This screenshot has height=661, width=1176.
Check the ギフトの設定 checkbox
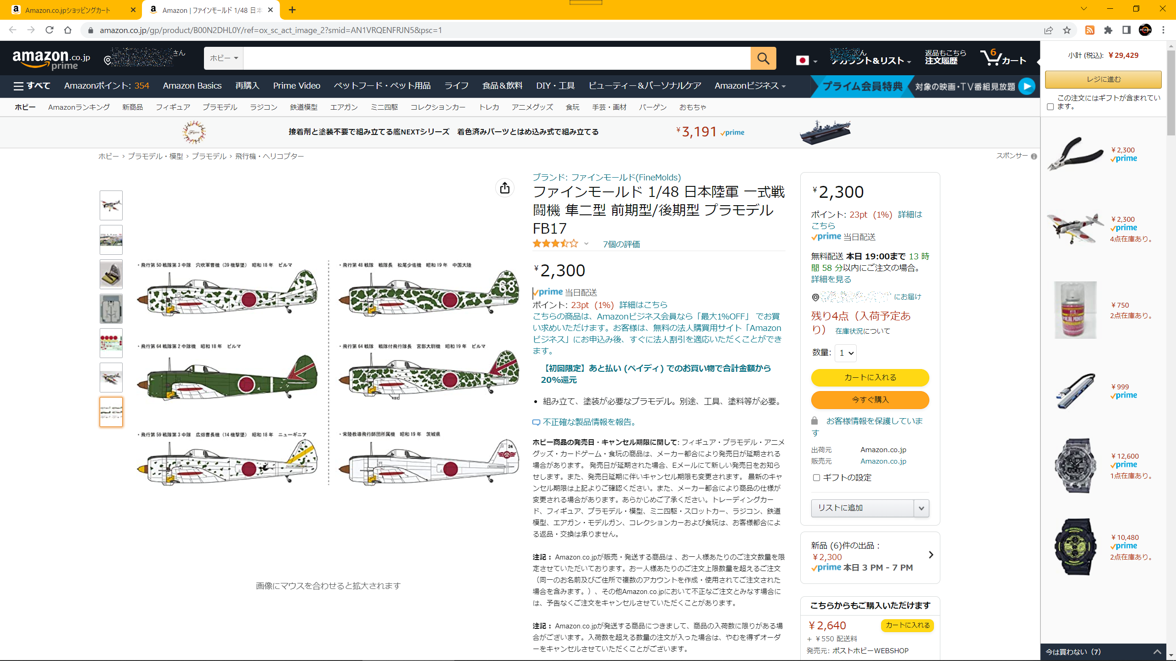click(x=816, y=478)
